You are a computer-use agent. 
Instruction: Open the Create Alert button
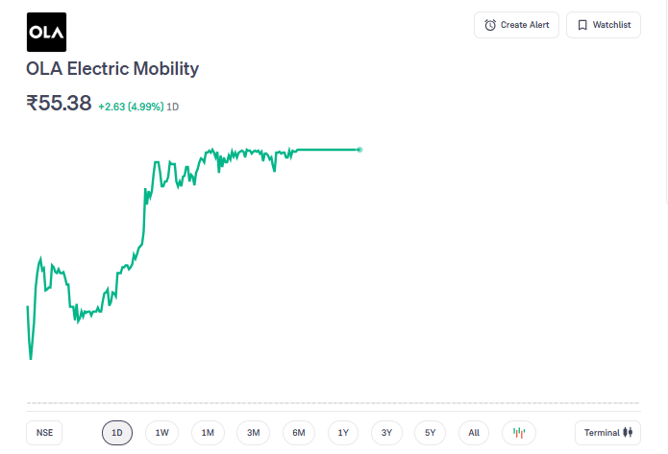[516, 25]
